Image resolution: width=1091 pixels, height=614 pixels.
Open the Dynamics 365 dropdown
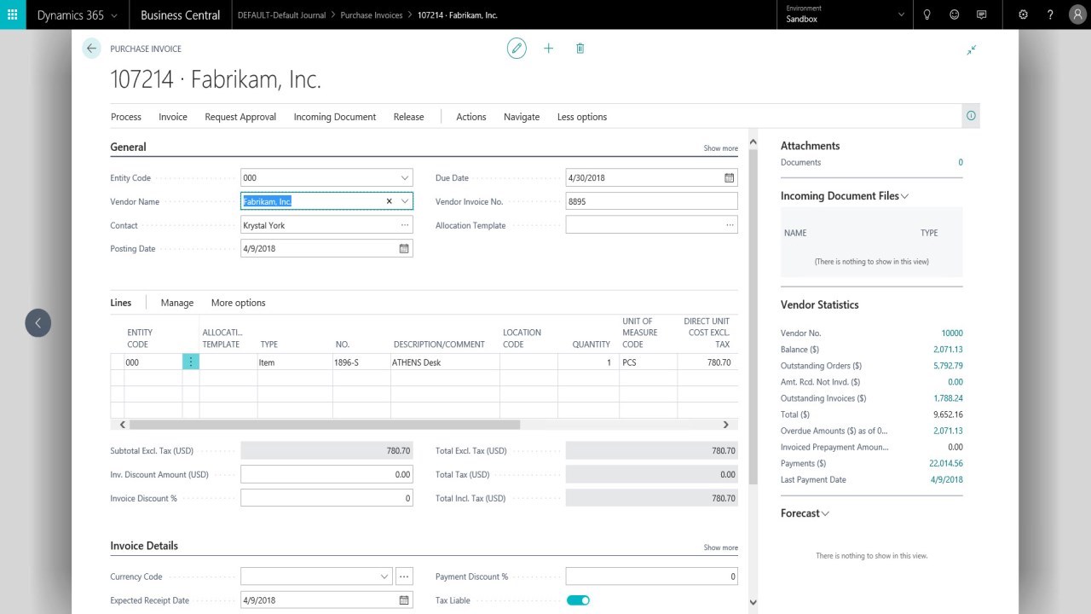77,14
